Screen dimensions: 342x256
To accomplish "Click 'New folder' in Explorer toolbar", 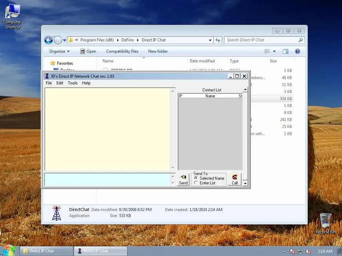I will (158, 51).
